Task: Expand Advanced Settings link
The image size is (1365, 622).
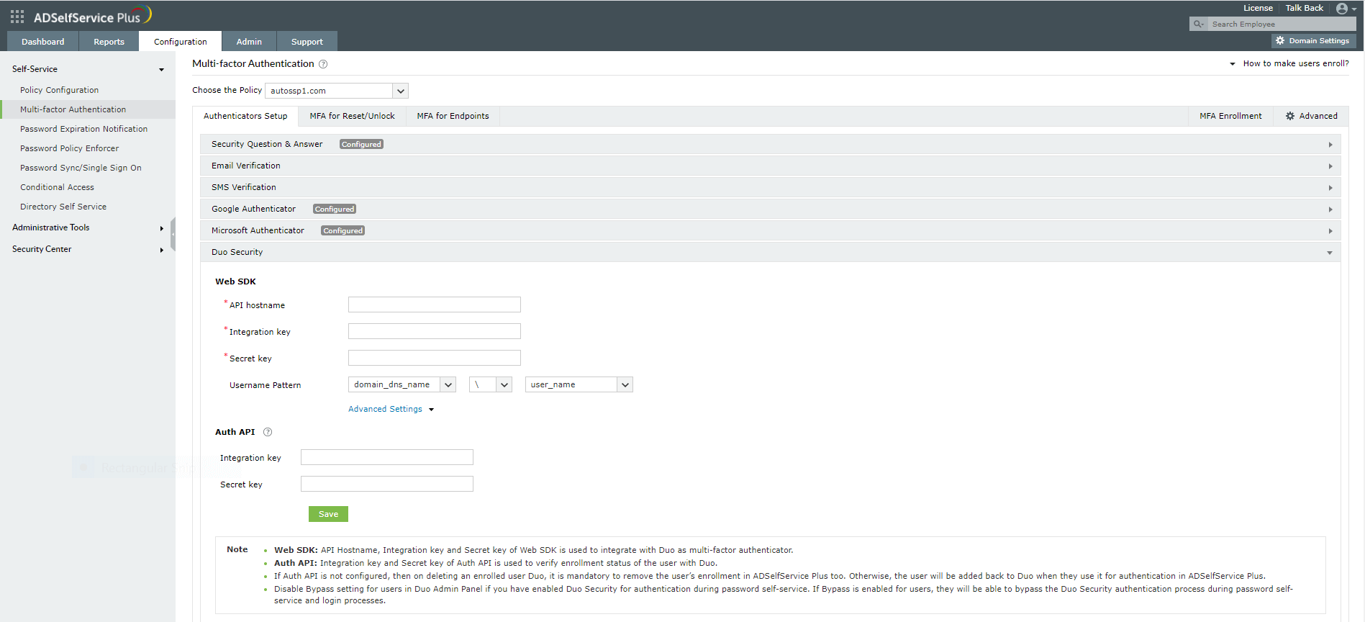Action: coord(391,409)
